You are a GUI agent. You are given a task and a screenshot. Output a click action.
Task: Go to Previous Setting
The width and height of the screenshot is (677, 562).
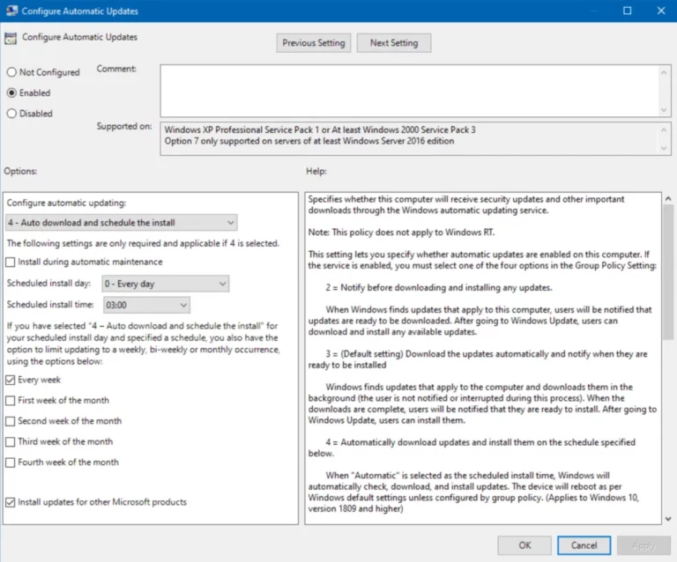pos(314,43)
